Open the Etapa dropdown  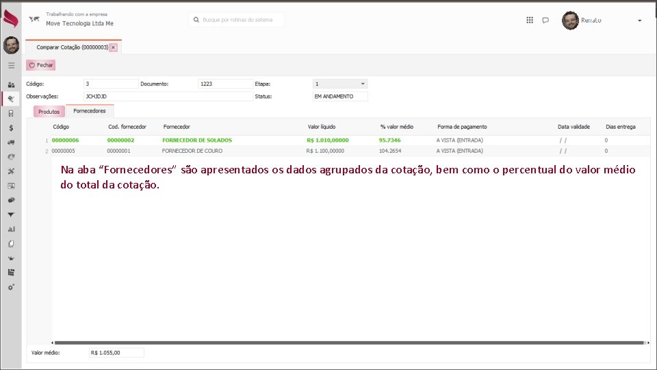click(340, 84)
